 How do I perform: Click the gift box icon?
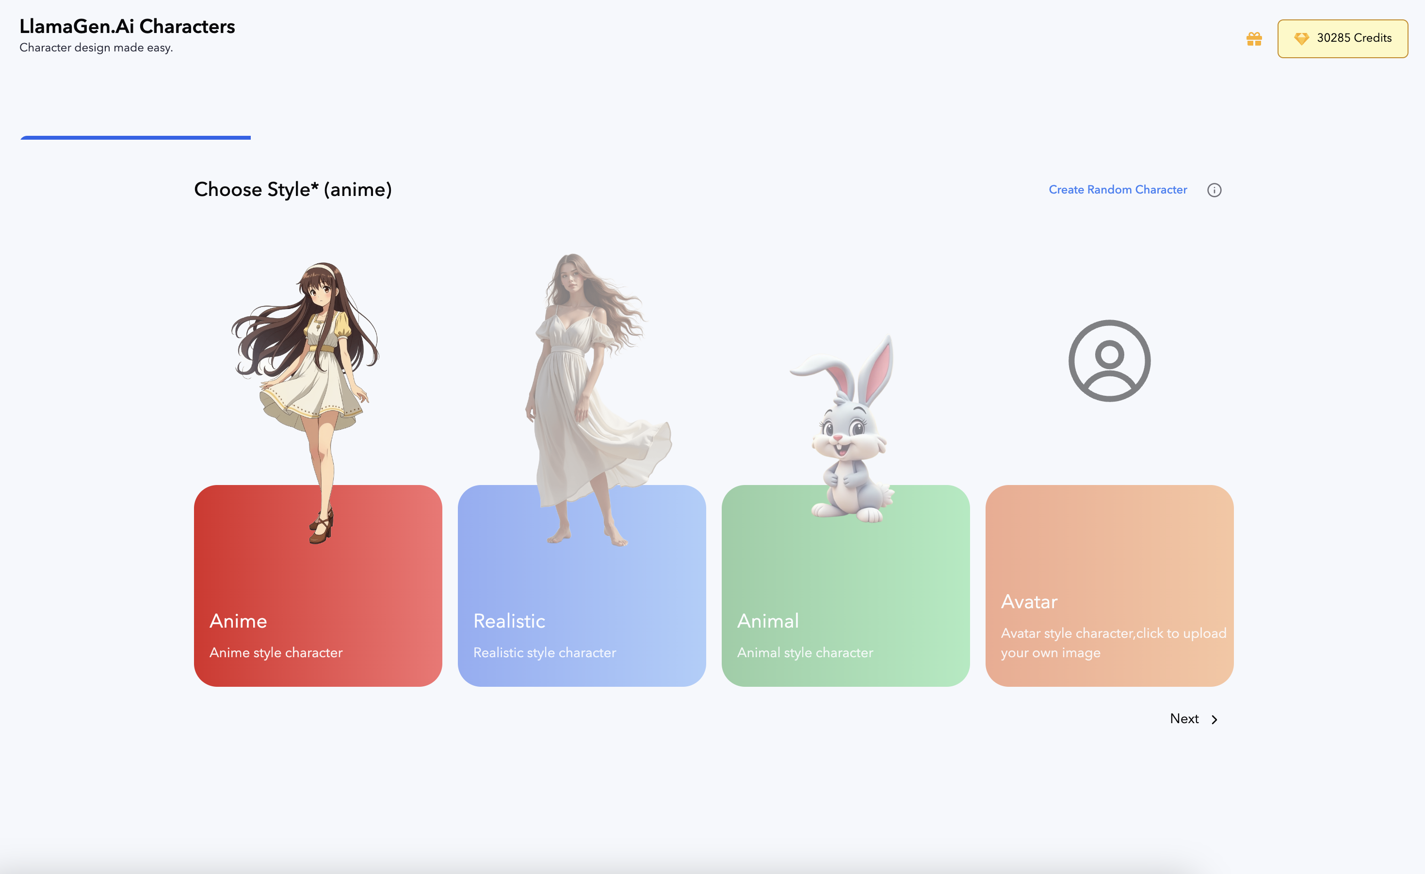(1254, 39)
